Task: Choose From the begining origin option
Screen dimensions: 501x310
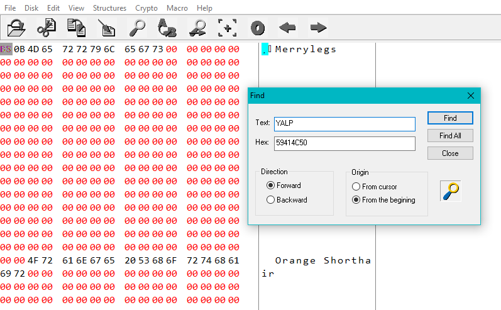Action: point(356,200)
